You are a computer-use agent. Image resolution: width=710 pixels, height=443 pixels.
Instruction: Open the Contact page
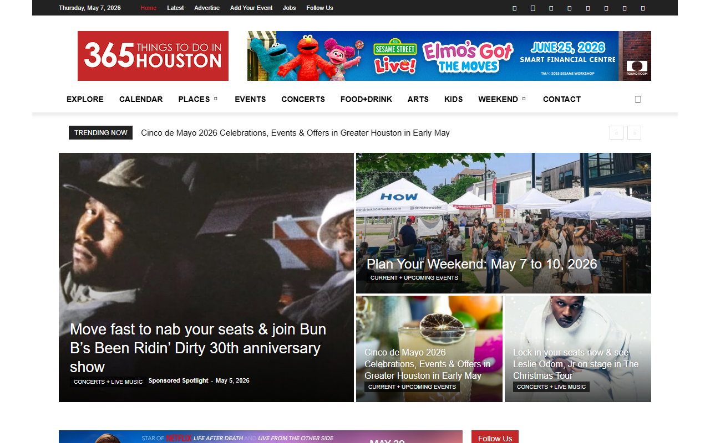[561, 99]
